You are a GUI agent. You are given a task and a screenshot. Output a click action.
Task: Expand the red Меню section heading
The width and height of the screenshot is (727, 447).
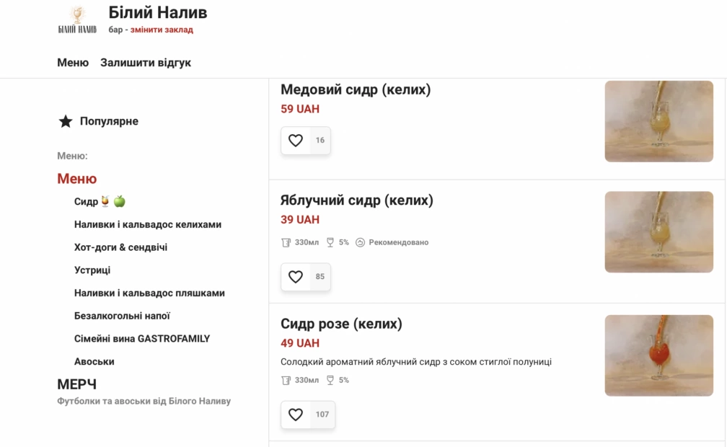tap(77, 179)
